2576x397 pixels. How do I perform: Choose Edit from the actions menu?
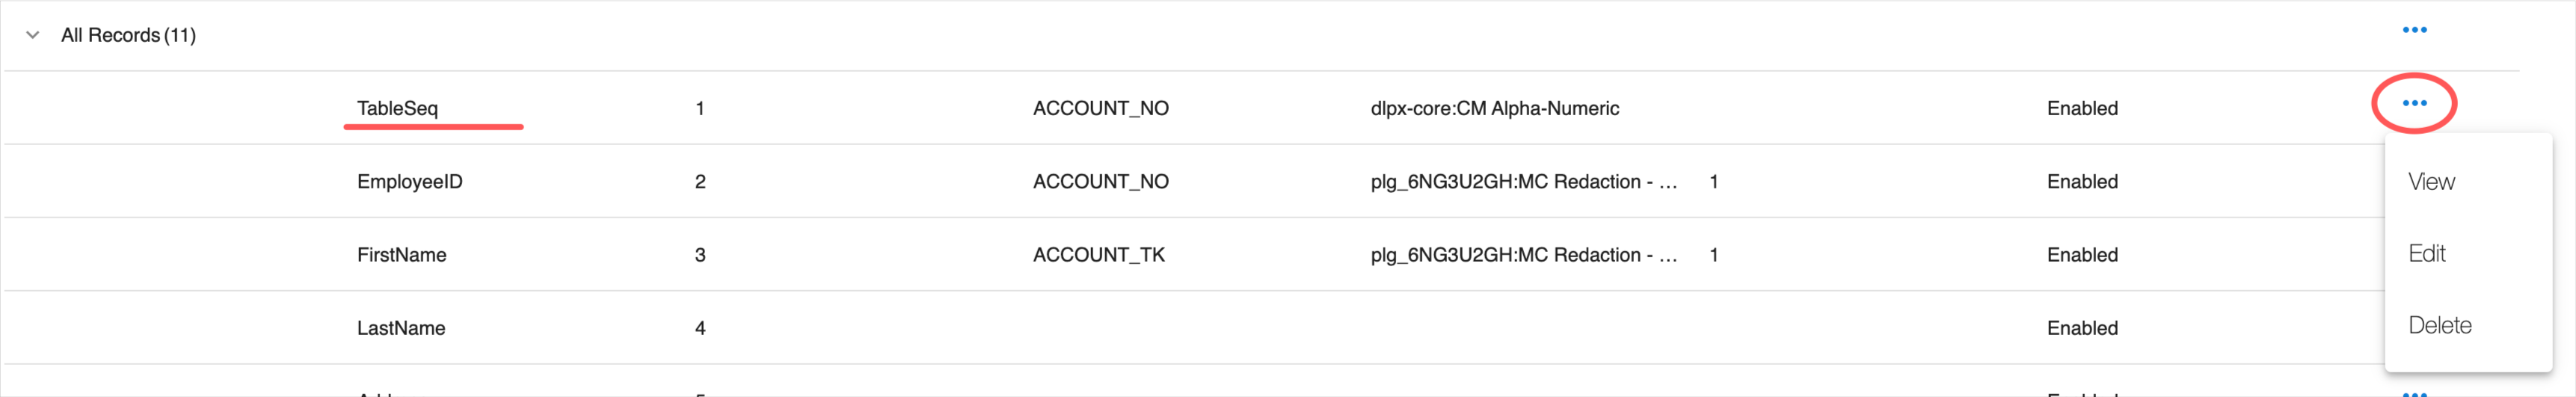pos(2426,254)
